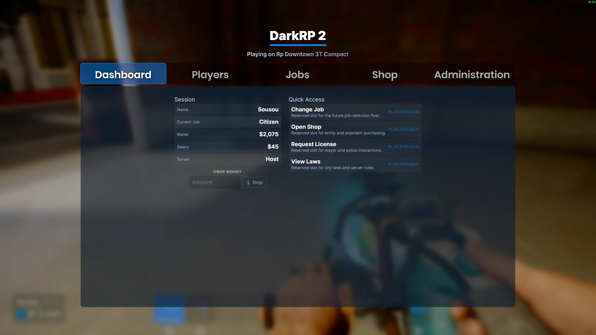Image resolution: width=596 pixels, height=335 pixels.
Task: Focus the Amount input field
Action: click(214, 182)
